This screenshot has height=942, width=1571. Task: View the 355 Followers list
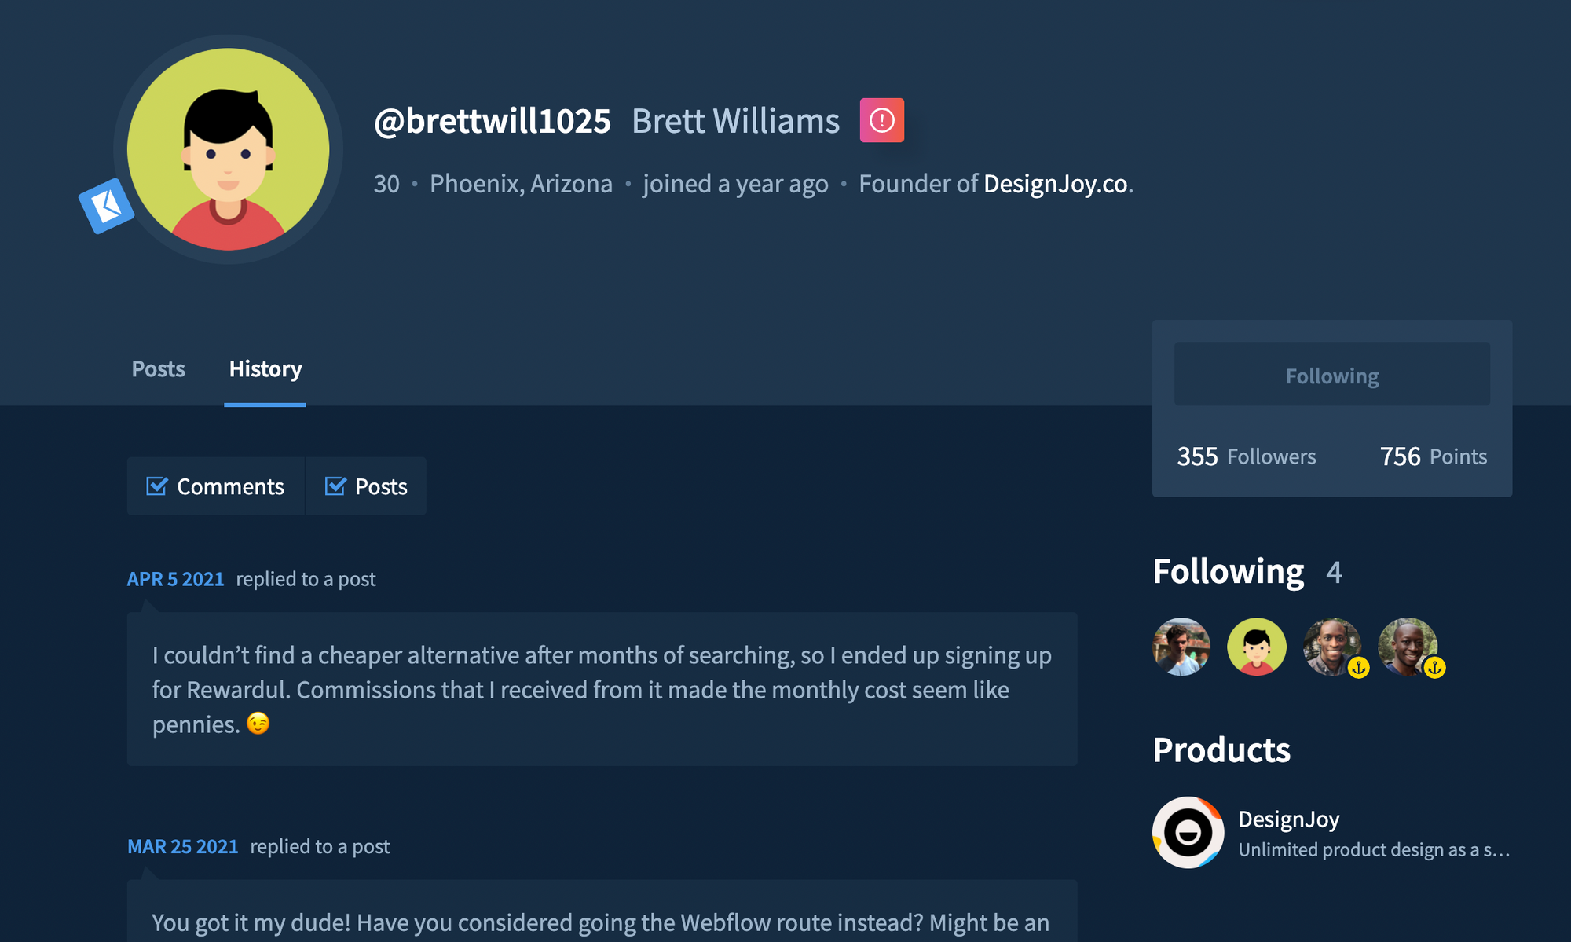pos(1246,456)
